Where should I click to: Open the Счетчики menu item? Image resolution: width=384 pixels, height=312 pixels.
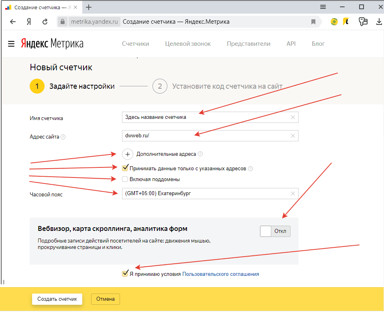[136, 44]
